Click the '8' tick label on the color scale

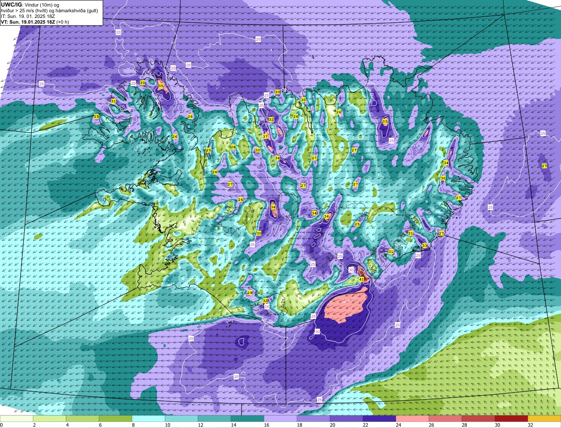click(132, 425)
